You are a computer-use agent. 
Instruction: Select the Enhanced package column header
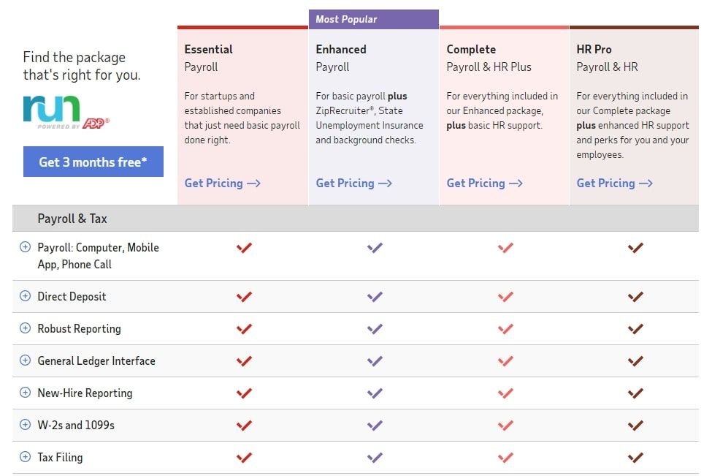point(341,50)
